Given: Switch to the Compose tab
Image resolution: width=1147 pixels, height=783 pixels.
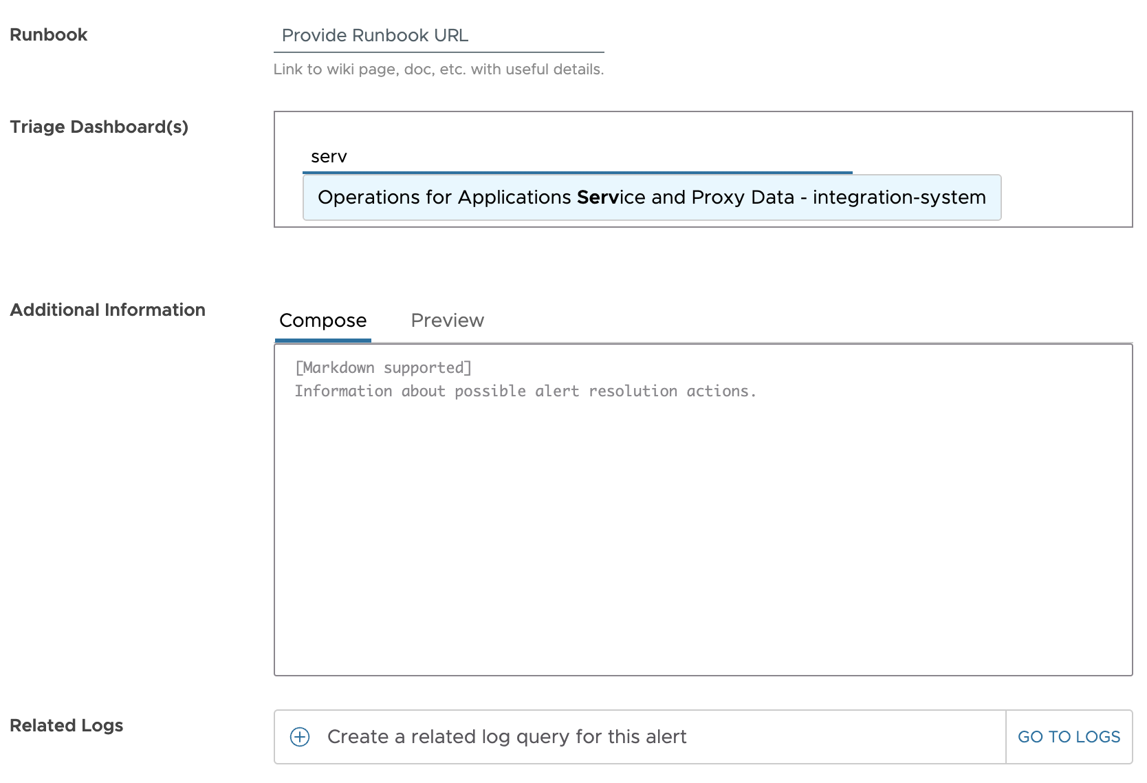Looking at the screenshot, I should coord(323,321).
